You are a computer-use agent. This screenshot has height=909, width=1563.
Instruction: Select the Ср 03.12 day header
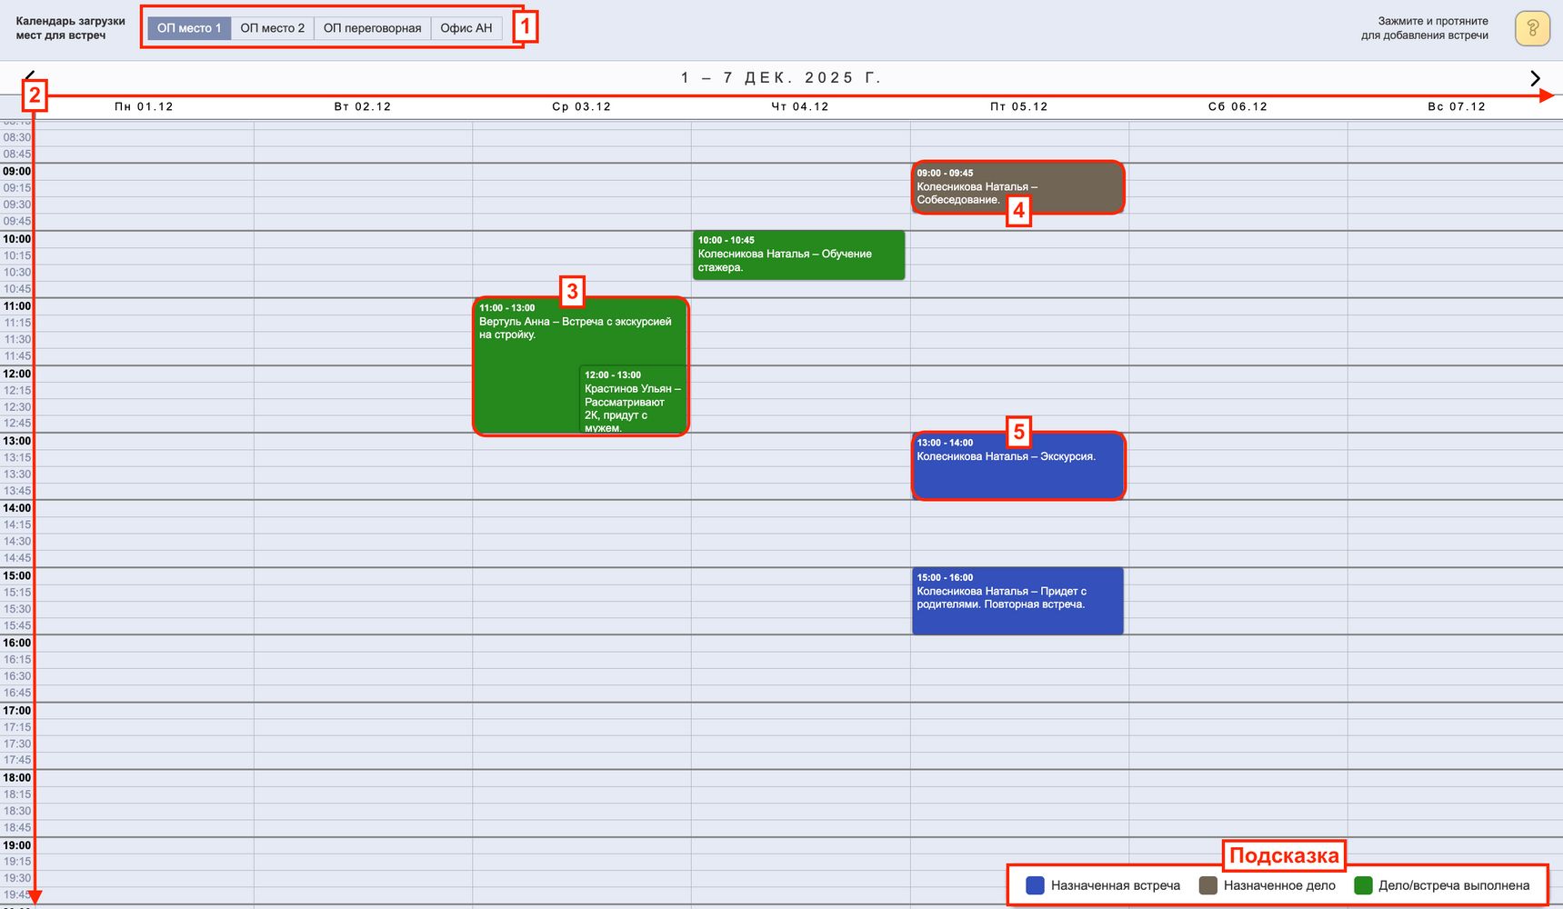click(x=582, y=106)
